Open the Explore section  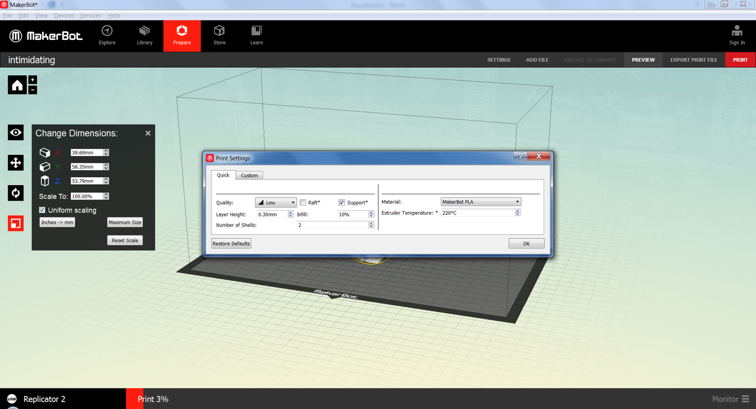click(x=107, y=35)
